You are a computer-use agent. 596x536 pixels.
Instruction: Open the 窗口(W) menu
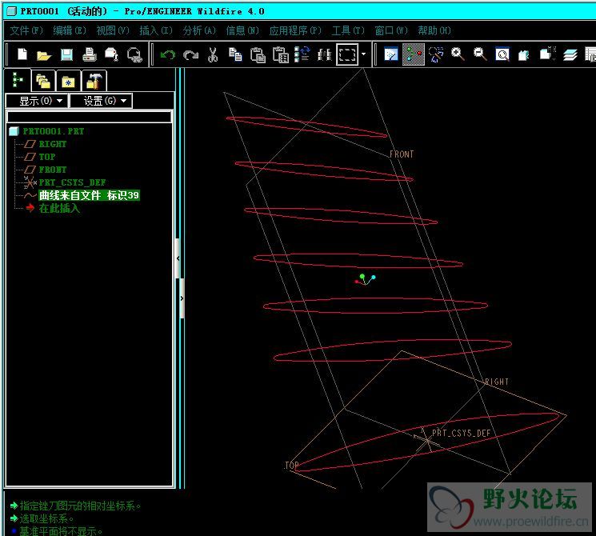[x=391, y=30]
